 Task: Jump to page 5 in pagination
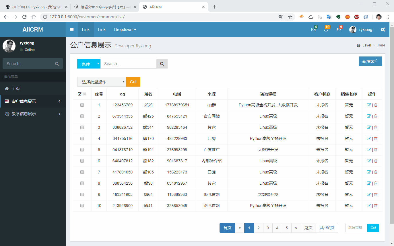click(x=286, y=228)
